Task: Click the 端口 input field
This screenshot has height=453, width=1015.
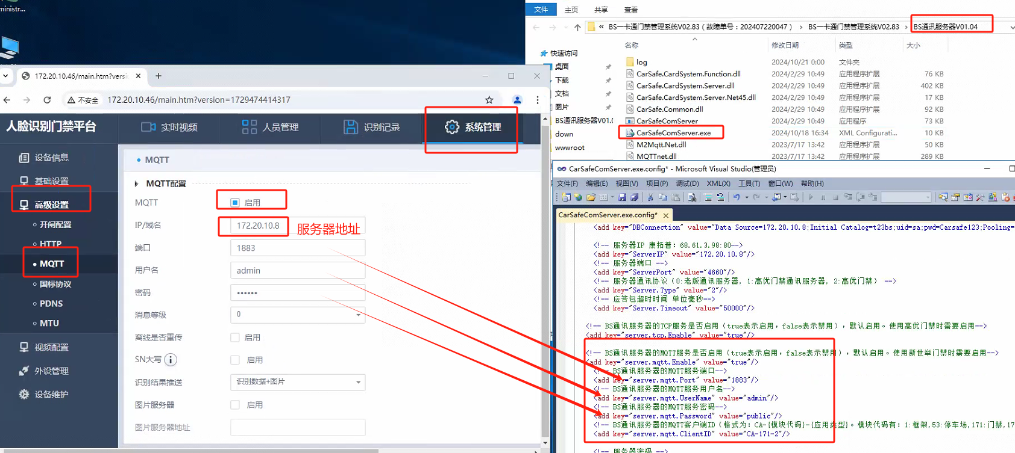Action: coord(298,248)
